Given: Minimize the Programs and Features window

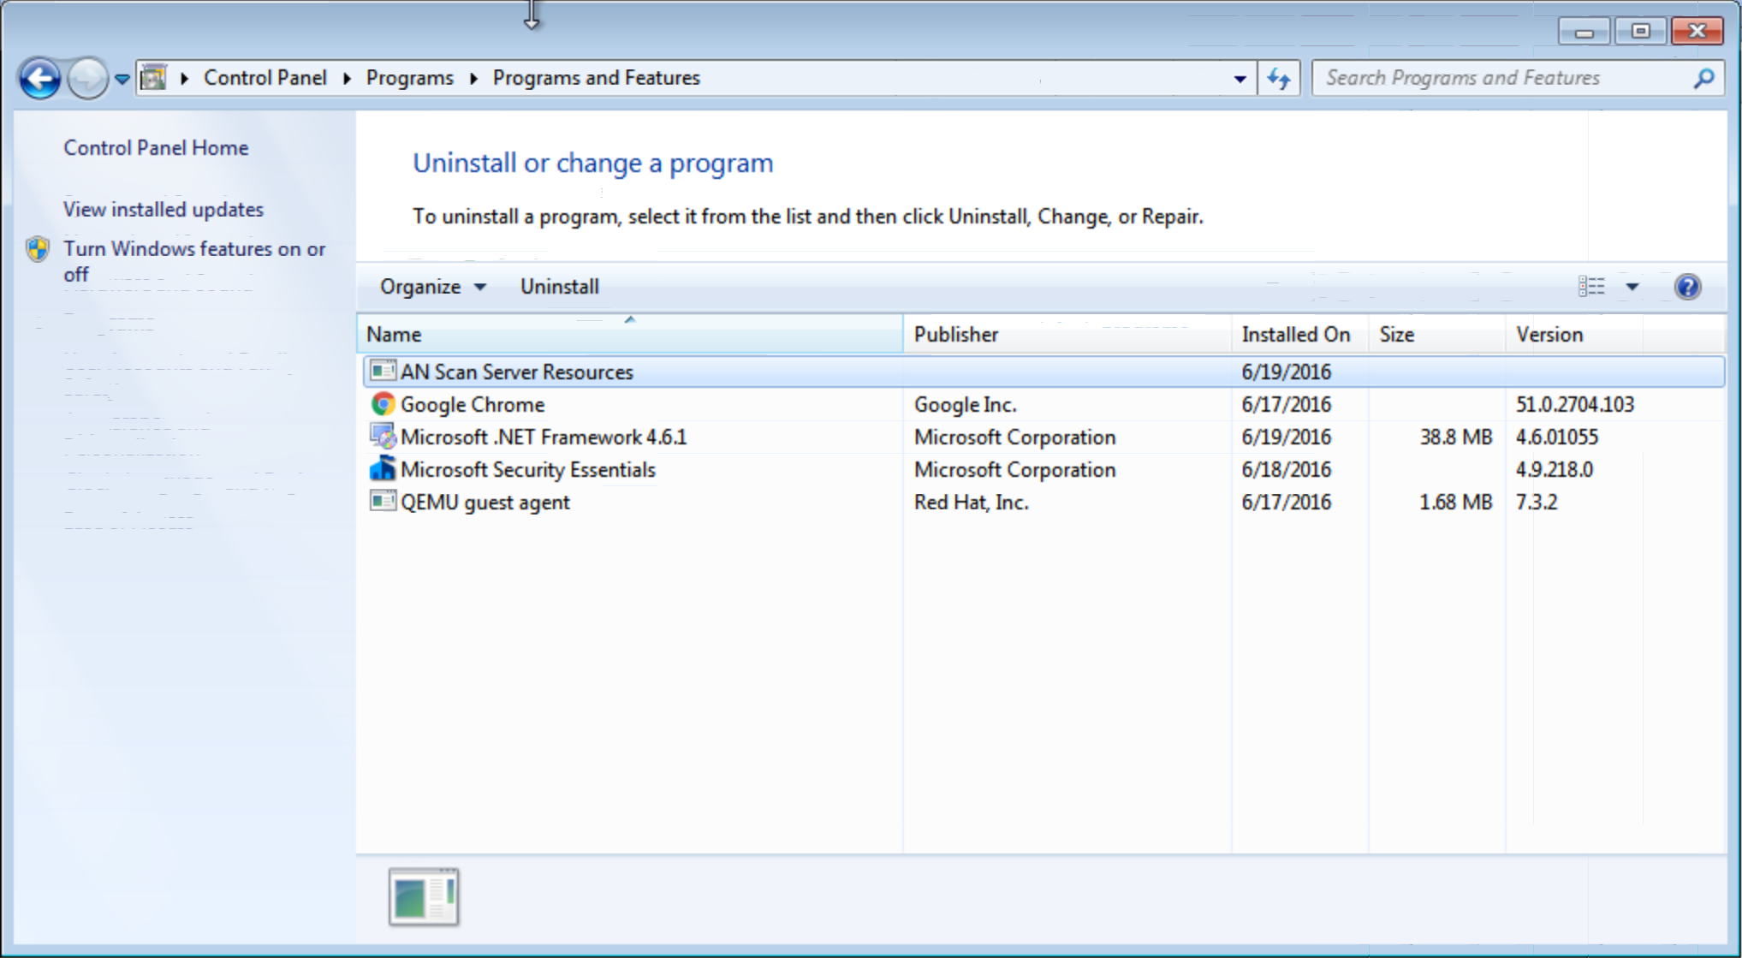Looking at the screenshot, I should point(1584,32).
